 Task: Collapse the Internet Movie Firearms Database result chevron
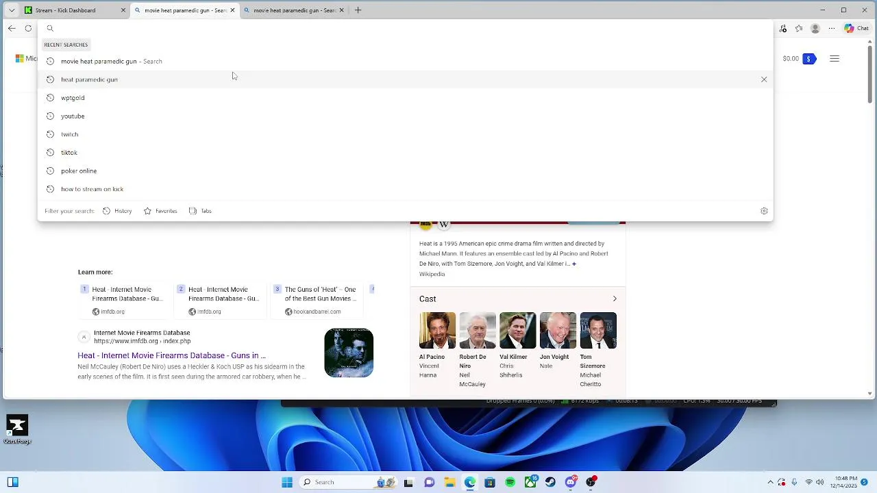84,337
